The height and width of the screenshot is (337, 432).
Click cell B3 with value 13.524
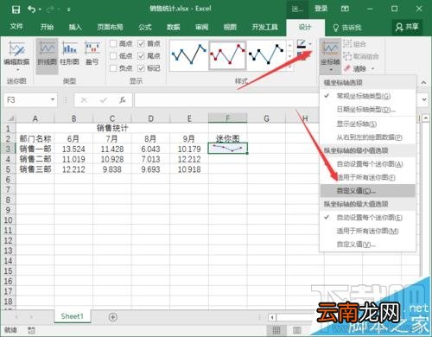[73, 149]
